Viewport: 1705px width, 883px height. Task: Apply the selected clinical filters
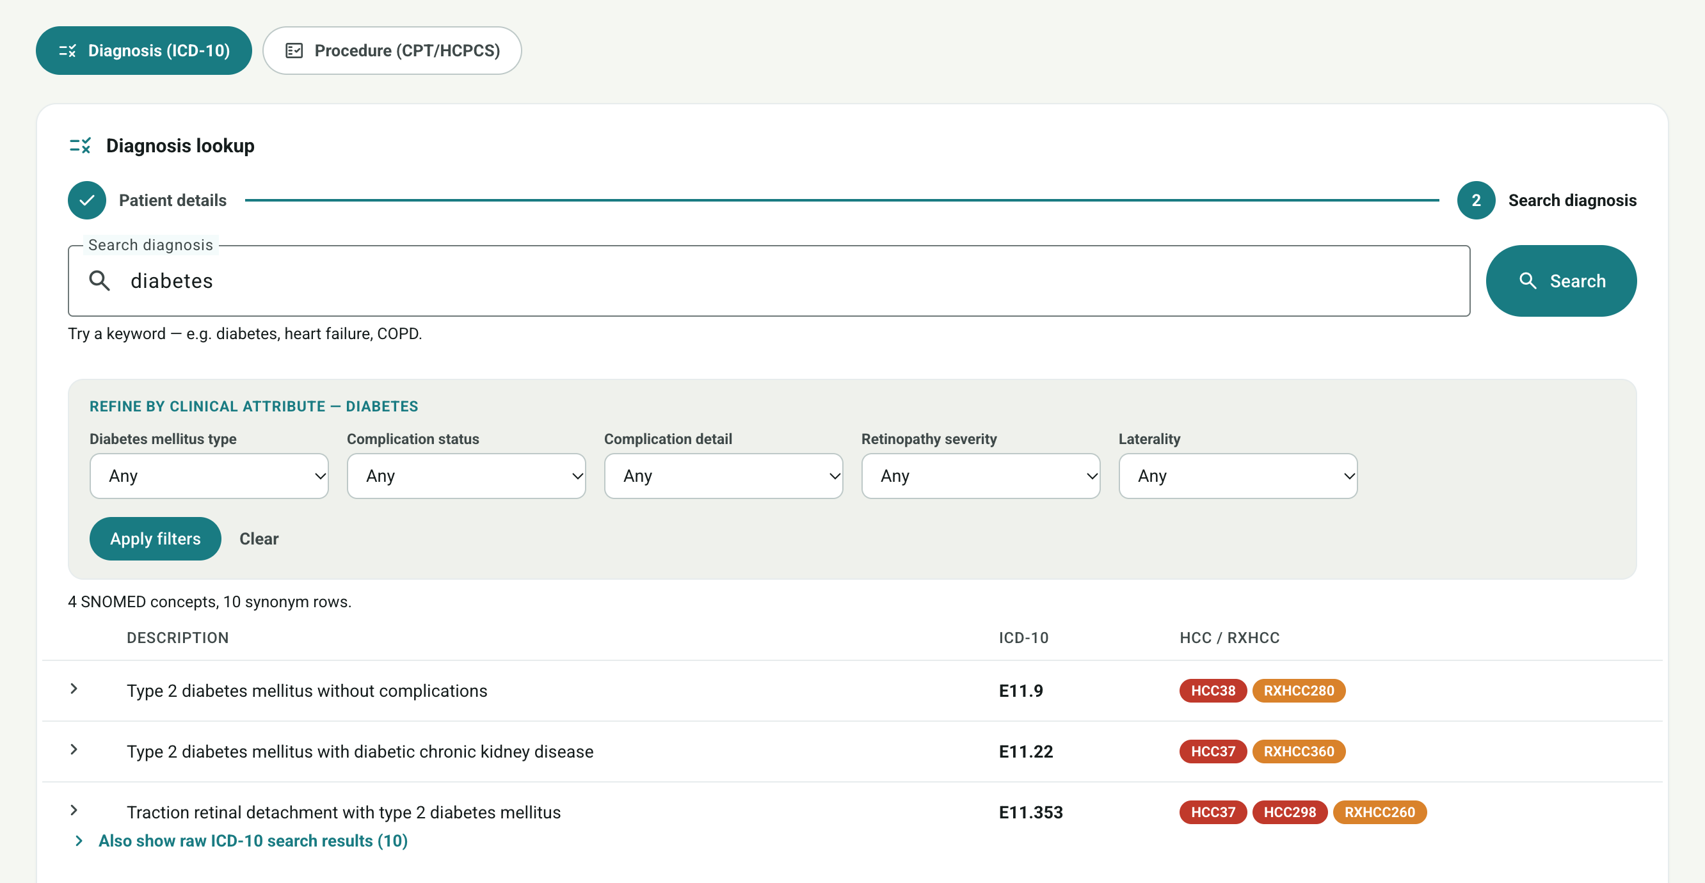click(155, 539)
